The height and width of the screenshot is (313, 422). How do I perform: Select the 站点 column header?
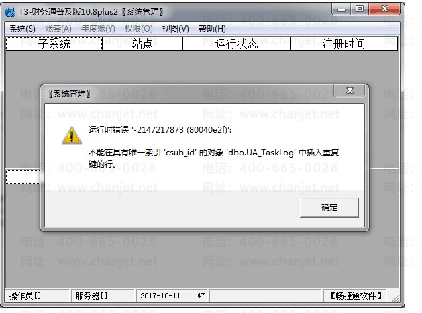coord(142,44)
